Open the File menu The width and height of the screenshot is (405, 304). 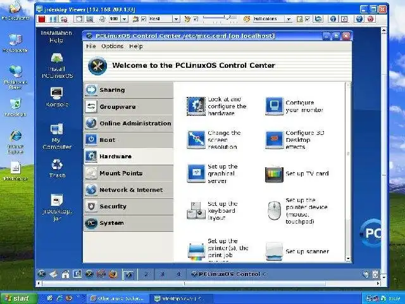click(90, 46)
